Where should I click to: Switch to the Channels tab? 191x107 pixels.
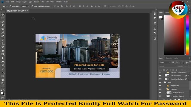click(x=169, y=58)
